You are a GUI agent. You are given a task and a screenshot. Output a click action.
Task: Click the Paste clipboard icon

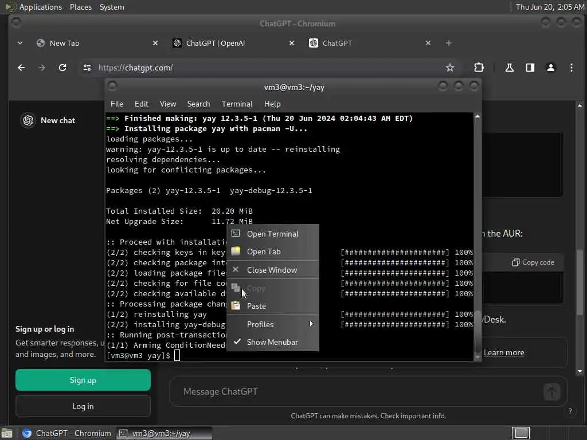pos(236,306)
